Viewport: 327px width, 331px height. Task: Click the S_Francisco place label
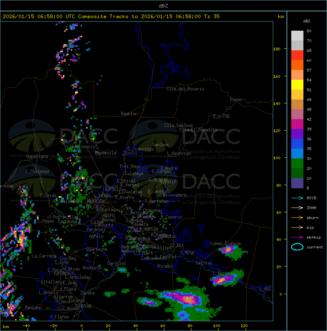[x=141, y=149]
